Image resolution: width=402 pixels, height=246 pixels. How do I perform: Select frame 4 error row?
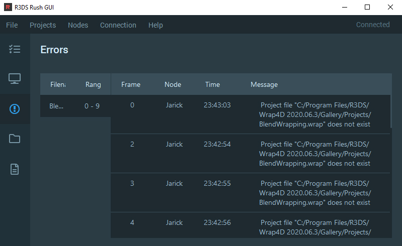(x=251, y=225)
